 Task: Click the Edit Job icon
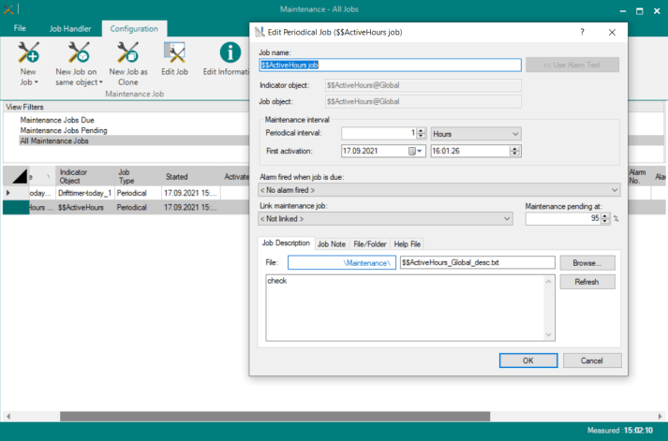click(174, 52)
